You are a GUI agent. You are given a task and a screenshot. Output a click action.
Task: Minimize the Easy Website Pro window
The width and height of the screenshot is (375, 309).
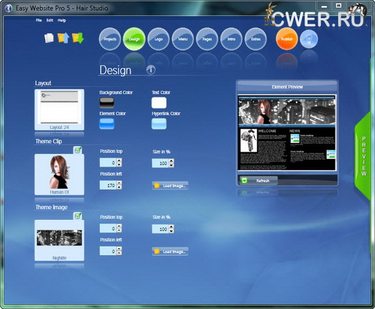coord(324,7)
